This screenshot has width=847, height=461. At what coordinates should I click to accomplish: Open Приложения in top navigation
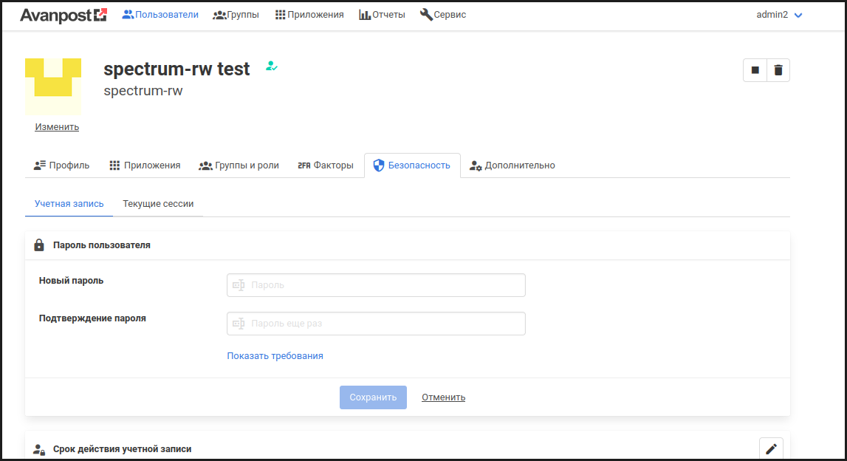pyautogui.click(x=309, y=15)
